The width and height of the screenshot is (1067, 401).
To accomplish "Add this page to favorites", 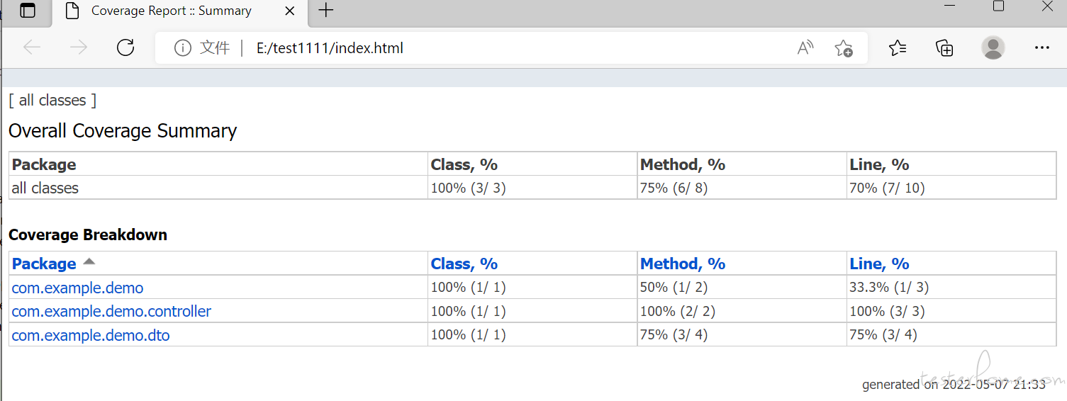I will point(843,47).
